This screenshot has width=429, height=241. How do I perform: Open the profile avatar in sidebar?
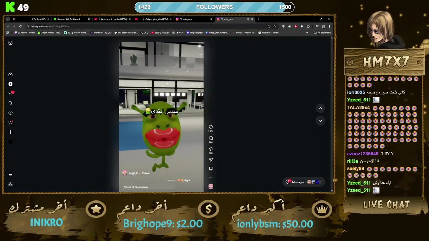(10, 142)
